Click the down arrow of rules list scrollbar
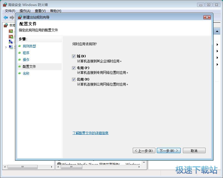This screenshot has height=178, width=223. (144, 162)
